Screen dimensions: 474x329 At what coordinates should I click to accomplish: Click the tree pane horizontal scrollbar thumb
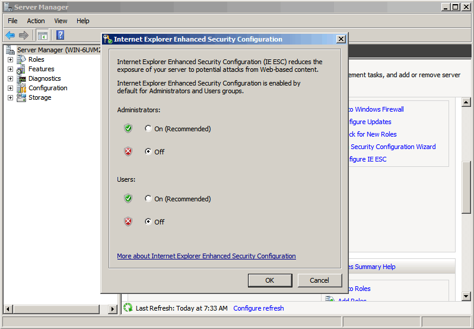pyautogui.click(x=56, y=309)
